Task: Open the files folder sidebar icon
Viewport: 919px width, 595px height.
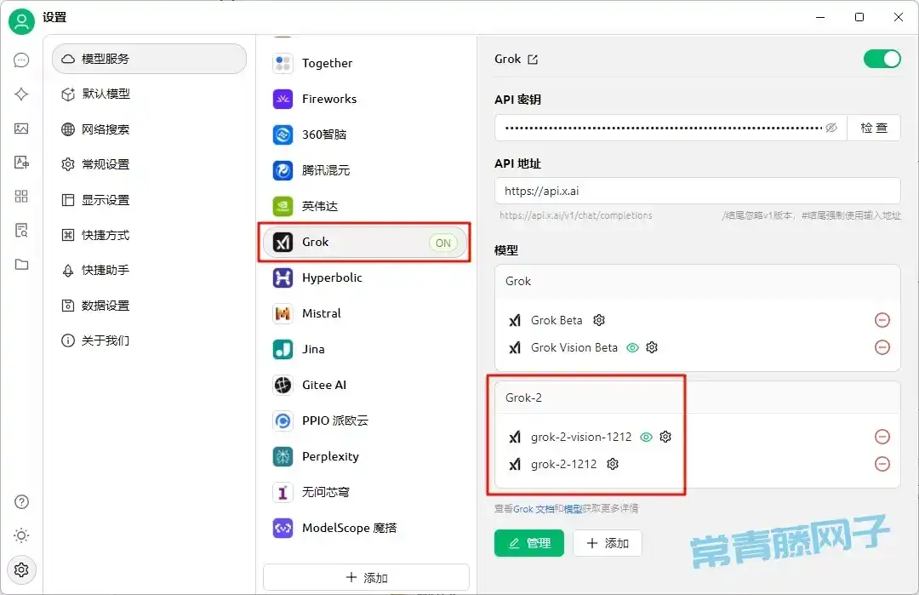Action: point(21,265)
